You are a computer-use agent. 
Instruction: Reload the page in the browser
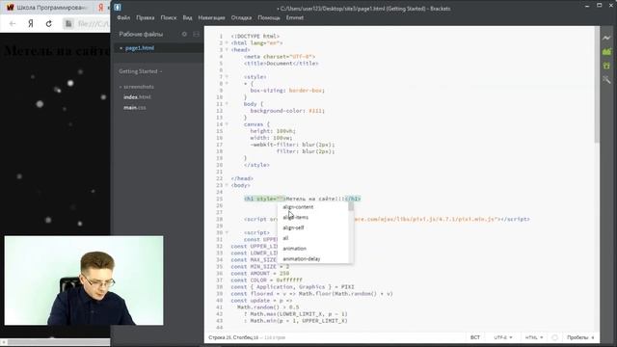click(49, 23)
